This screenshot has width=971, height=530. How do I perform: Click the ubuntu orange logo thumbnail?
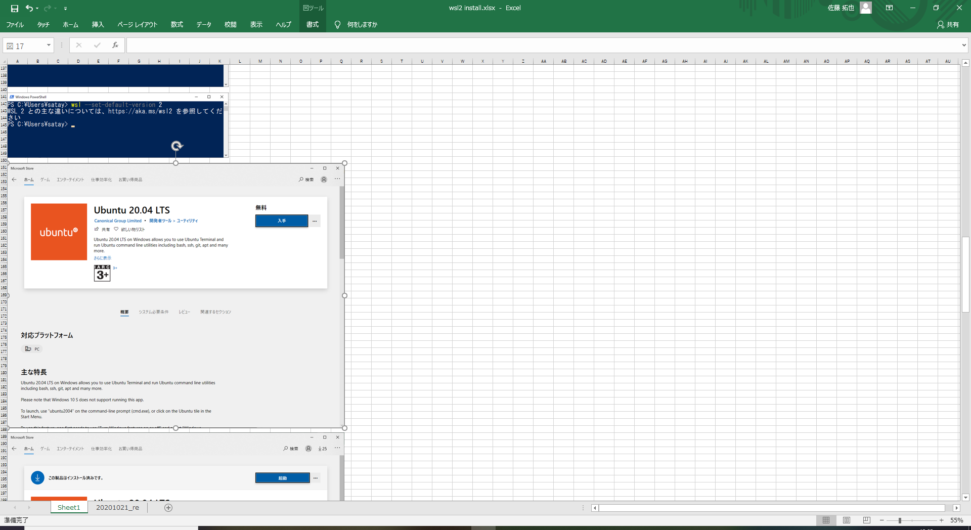pos(59,232)
